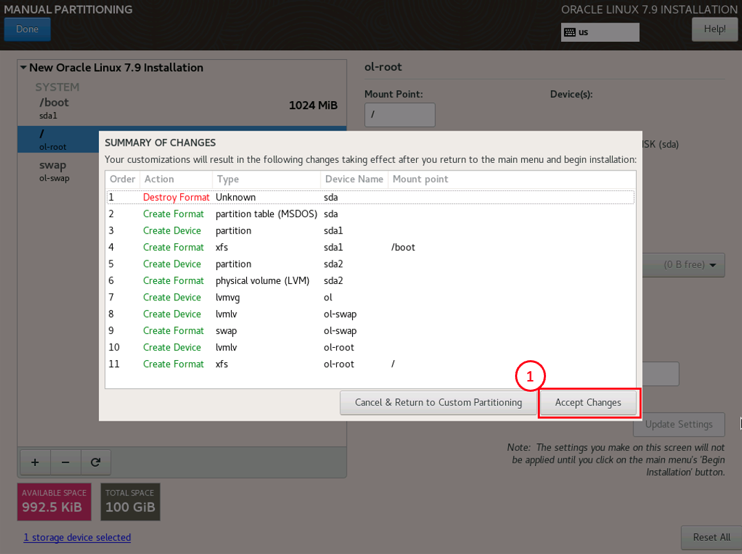Click the Device Name column header

tap(354, 179)
